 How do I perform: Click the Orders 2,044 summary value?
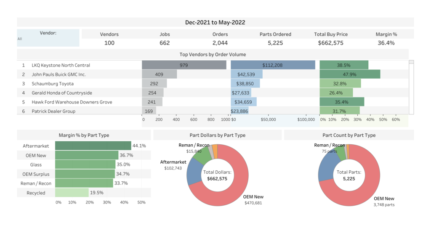(x=220, y=43)
